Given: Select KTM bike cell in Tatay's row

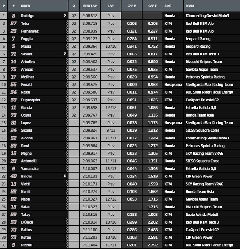Looking at the screenshot, I should [173, 215].
